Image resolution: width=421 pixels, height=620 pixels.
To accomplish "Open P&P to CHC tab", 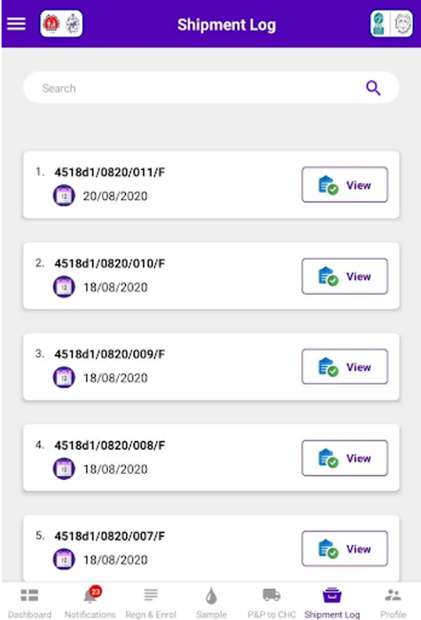I will pyautogui.click(x=272, y=602).
